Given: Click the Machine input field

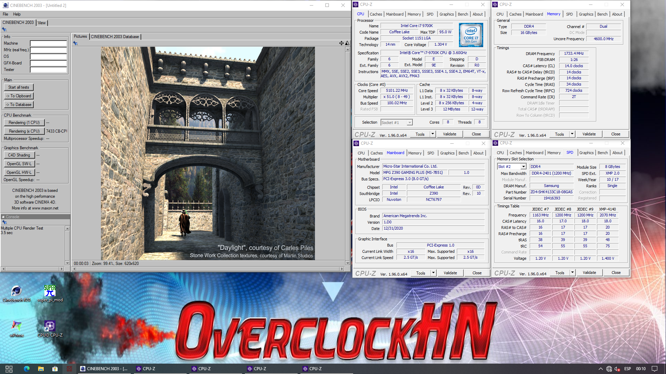Looking at the screenshot, I should (x=48, y=44).
